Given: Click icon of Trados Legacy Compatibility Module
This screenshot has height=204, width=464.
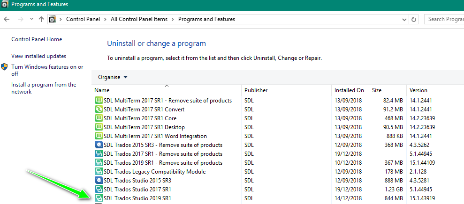Looking at the screenshot, I should [x=99, y=172].
